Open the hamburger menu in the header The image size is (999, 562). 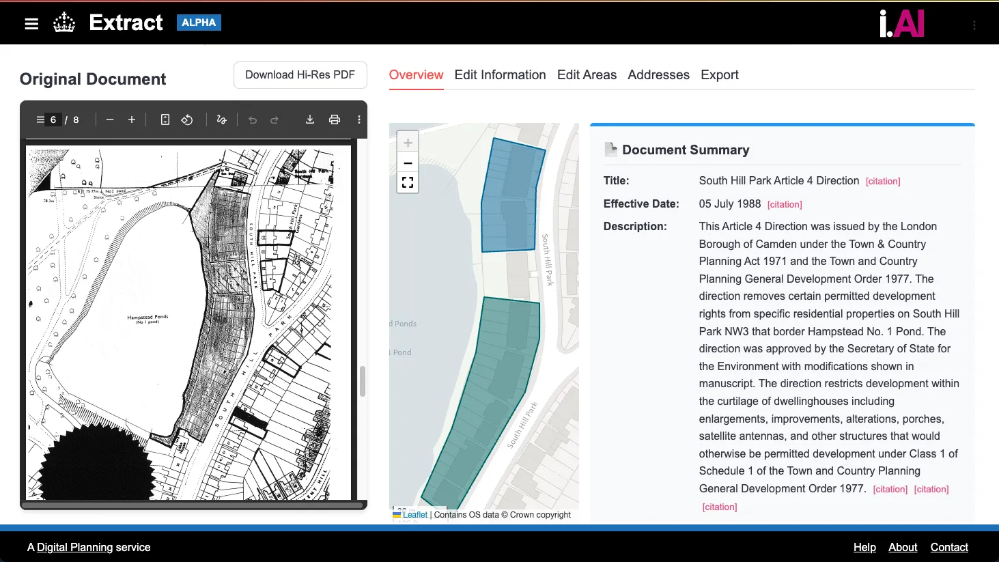coord(31,24)
